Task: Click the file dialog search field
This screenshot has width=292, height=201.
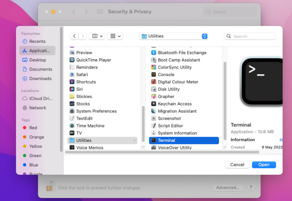Action: (250, 36)
